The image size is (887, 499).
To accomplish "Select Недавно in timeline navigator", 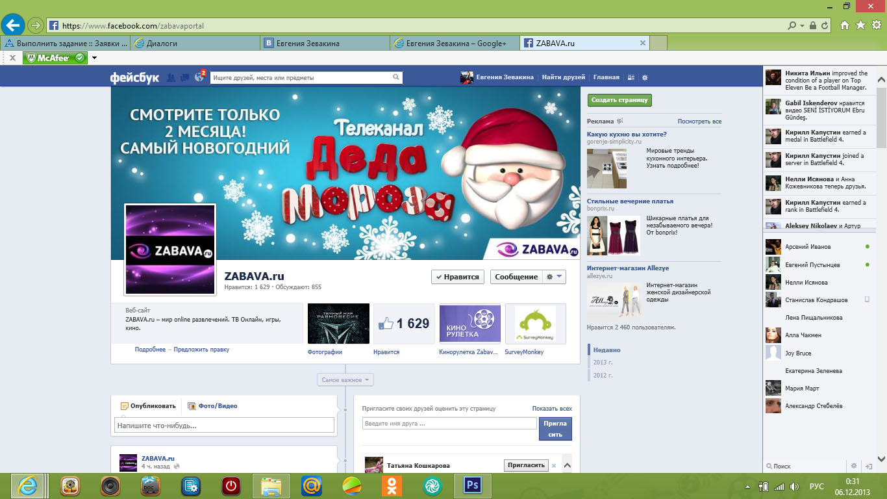I will (606, 350).
